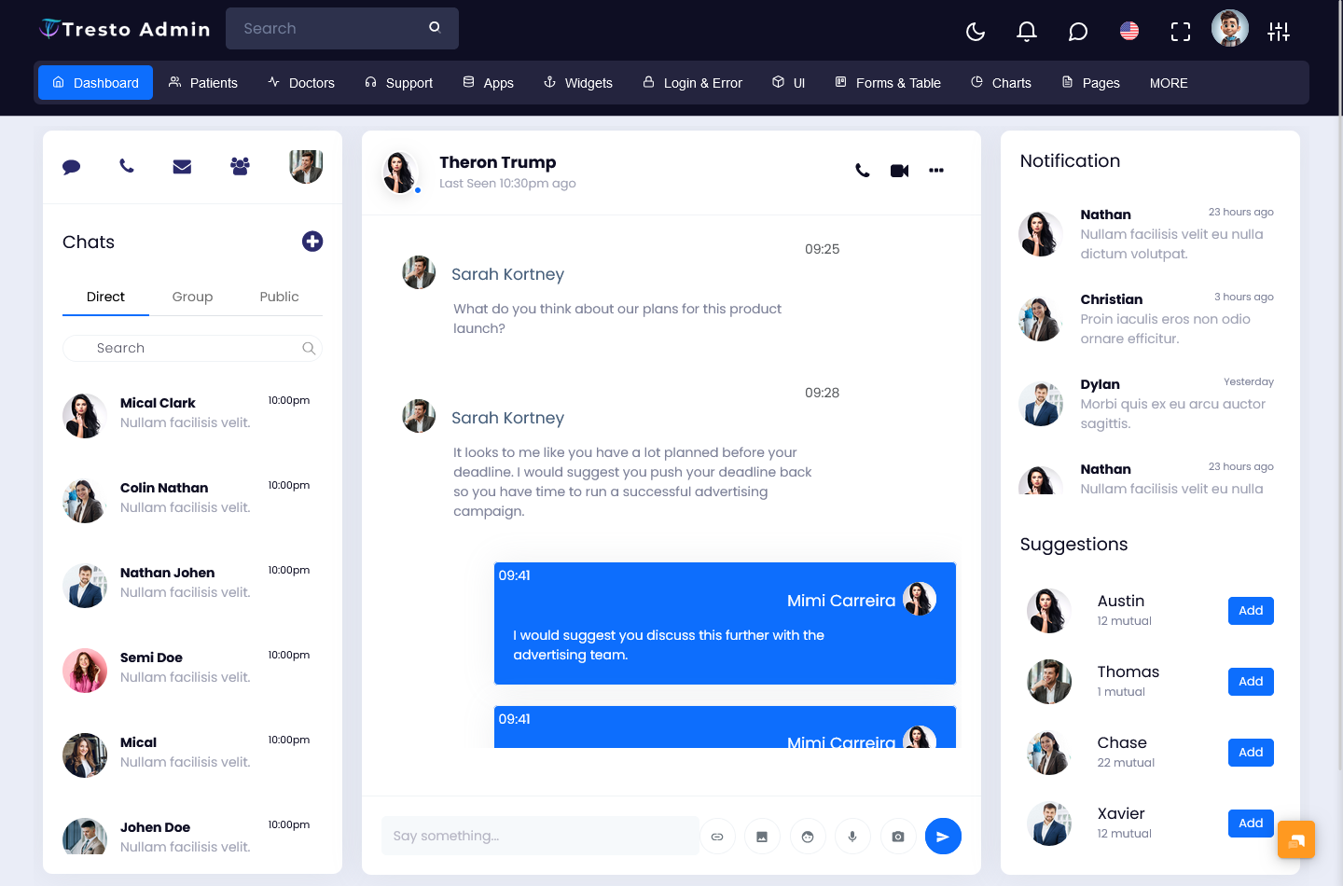
Task: Open the language selector flag dropdown
Action: click(1128, 31)
